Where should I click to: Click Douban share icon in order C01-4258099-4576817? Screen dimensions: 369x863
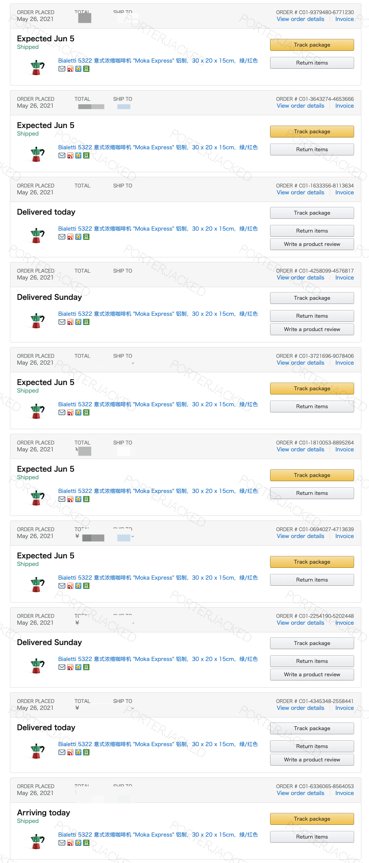coord(87,322)
